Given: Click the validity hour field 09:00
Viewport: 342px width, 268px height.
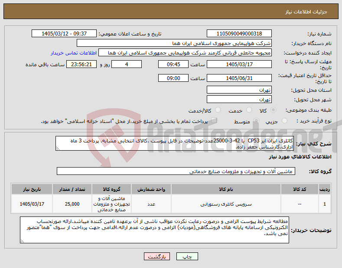Looking at the screenshot, I should [173, 78].
